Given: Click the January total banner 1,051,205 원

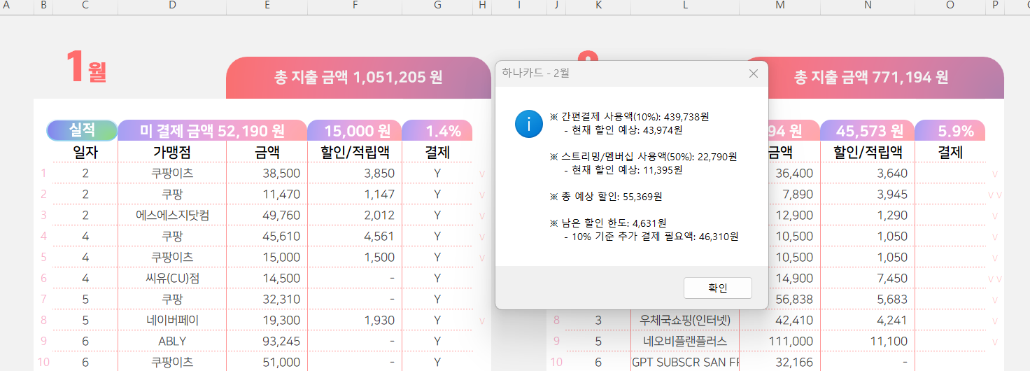Looking at the screenshot, I should pos(358,77).
